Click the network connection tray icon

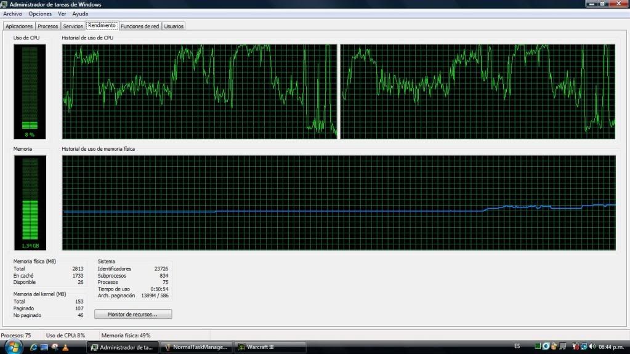pos(583,347)
